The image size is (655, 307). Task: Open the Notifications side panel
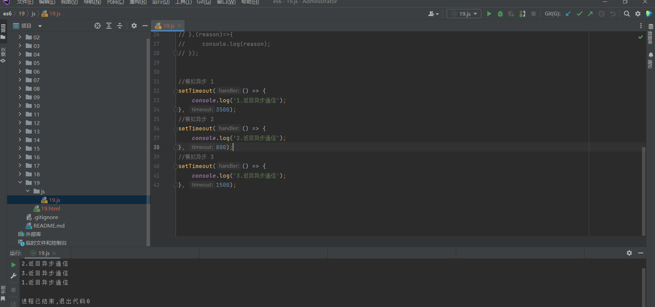click(651, 60)
